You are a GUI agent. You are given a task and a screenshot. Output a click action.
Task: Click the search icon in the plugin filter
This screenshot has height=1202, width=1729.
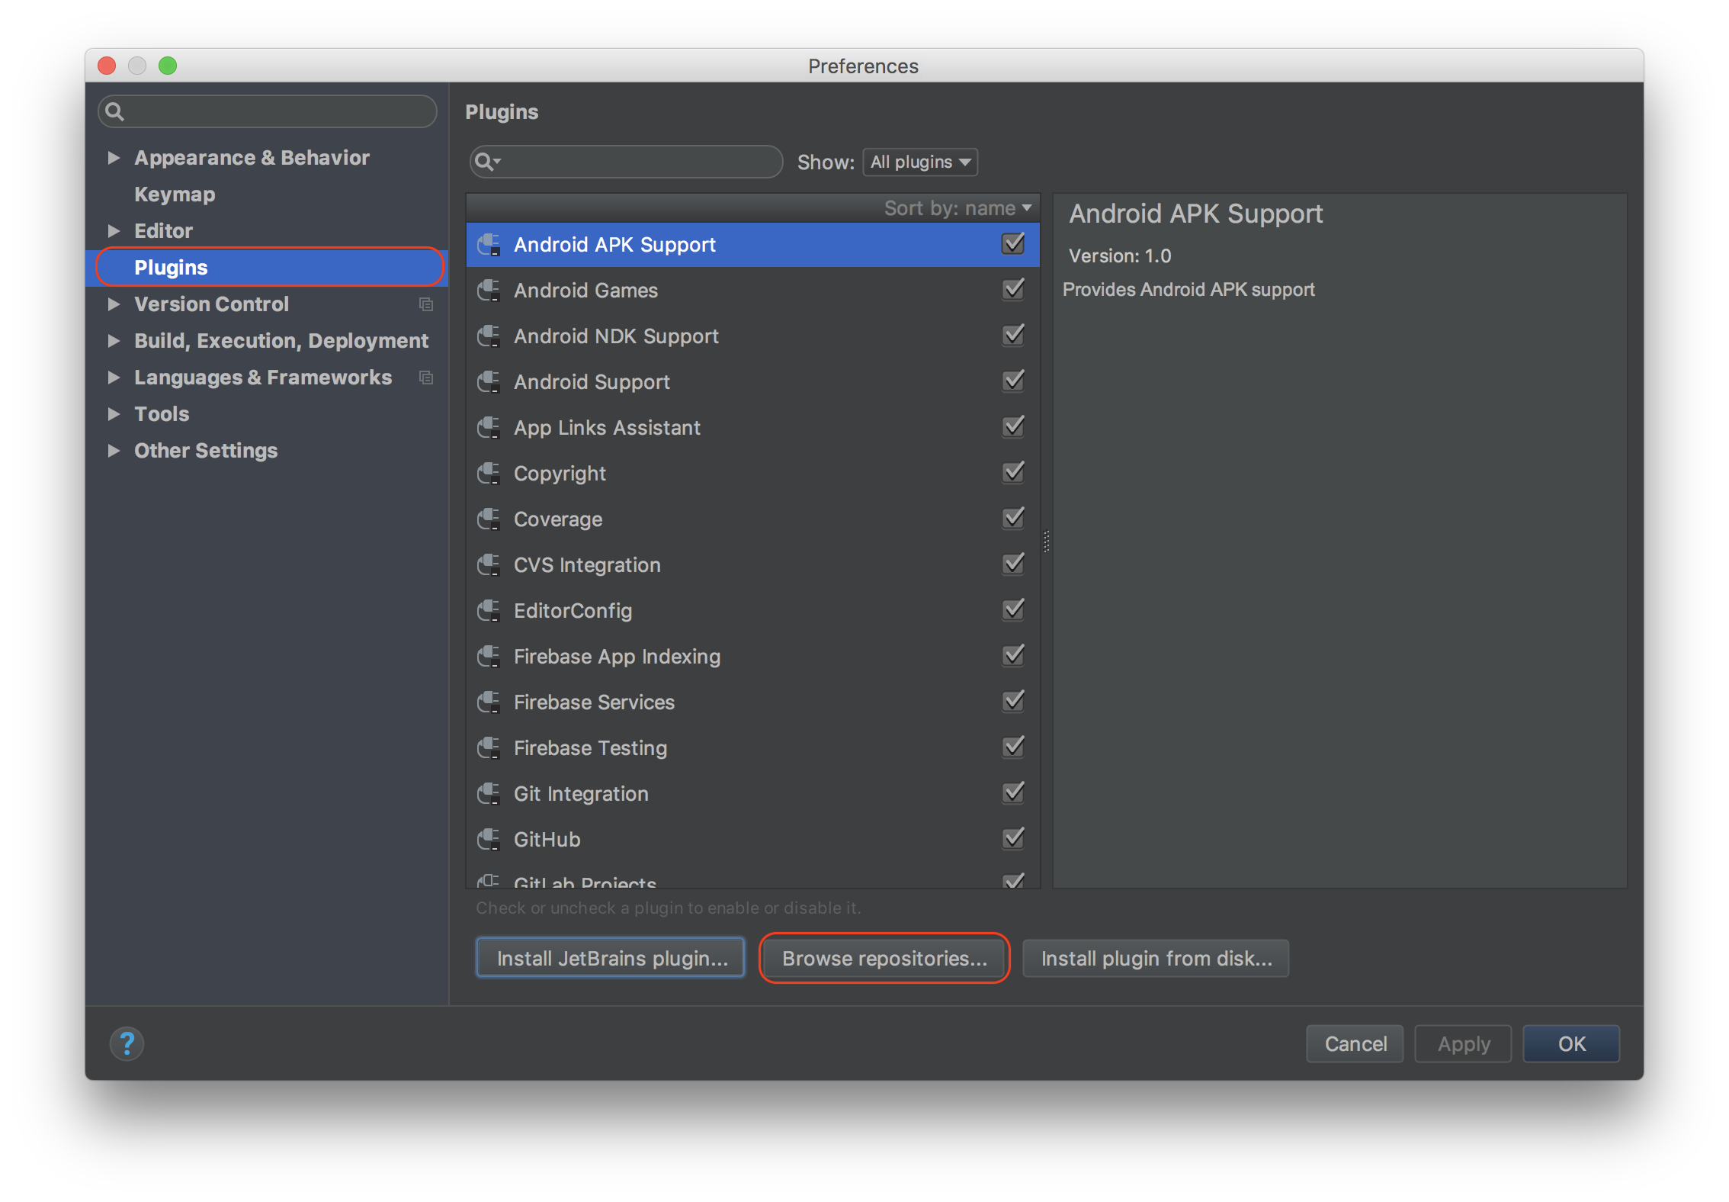click(488, 162)
